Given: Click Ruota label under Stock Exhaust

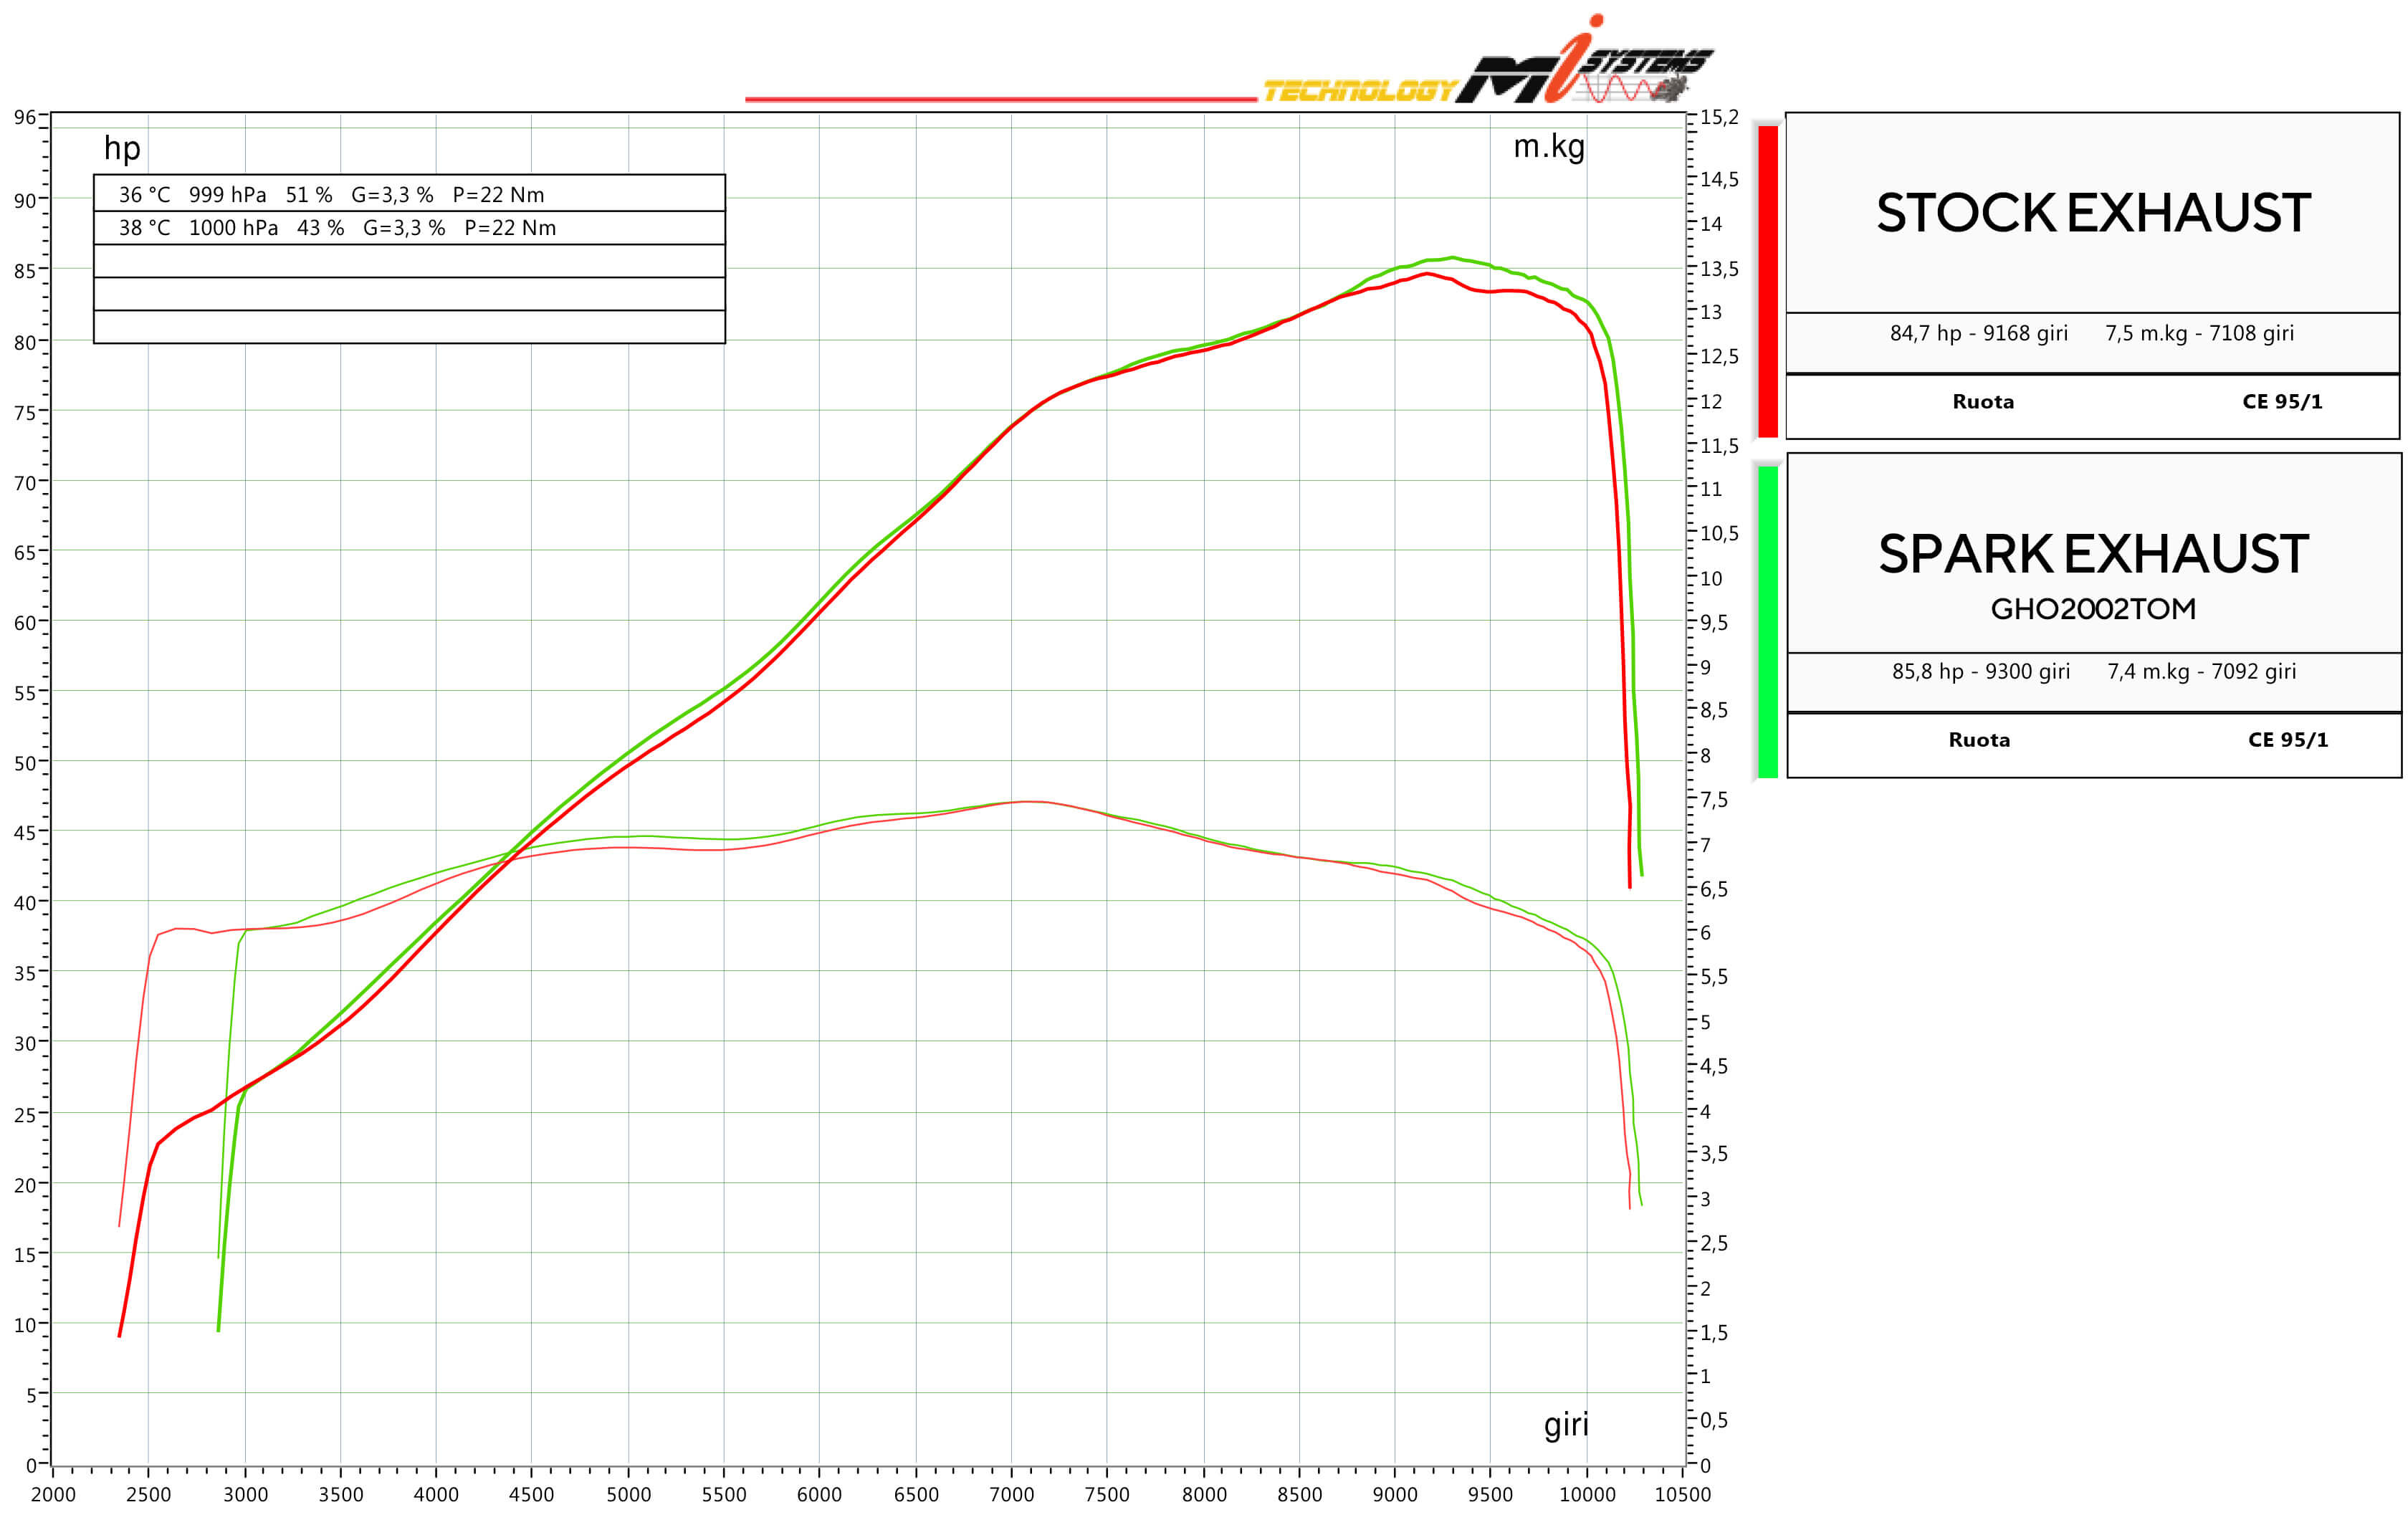Looking at the screenshot, I should point(1983,402).
